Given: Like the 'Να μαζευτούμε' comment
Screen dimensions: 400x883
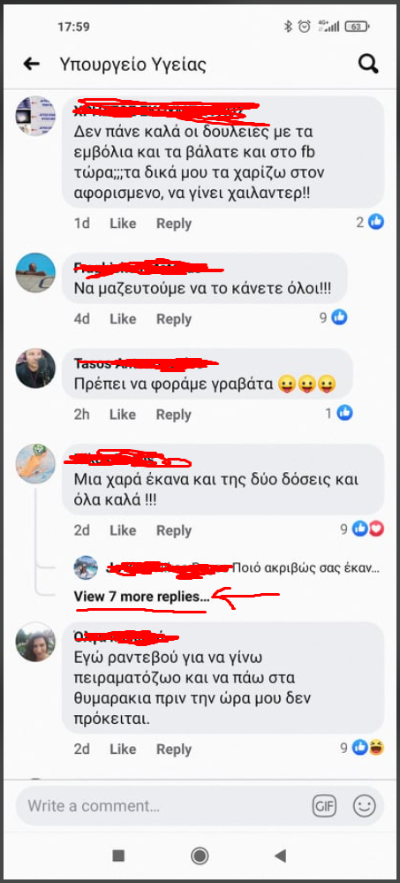Looking at the screenshot, I should point(123,319).
